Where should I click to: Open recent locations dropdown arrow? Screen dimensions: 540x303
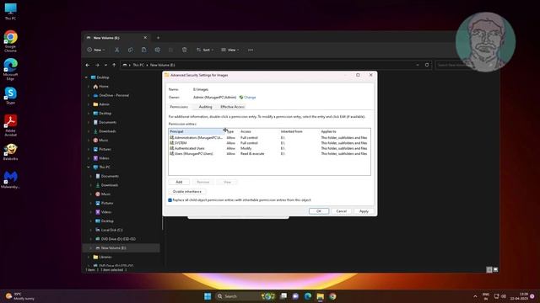[x=105, y=65]
